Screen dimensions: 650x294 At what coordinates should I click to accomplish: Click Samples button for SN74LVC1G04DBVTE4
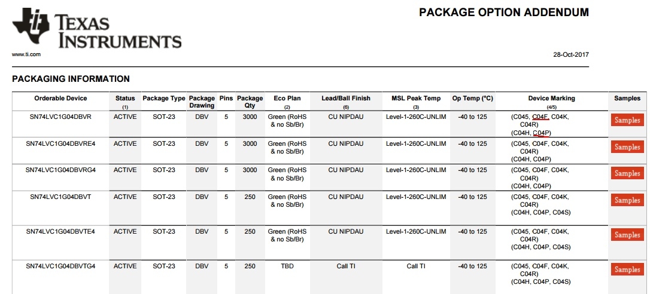pos(627,235)
